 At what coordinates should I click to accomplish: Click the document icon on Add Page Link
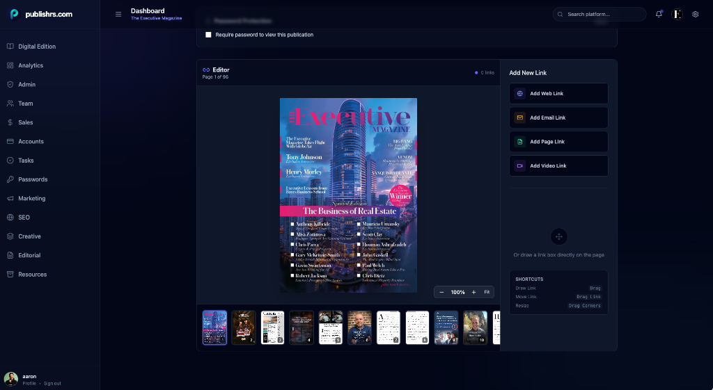click(519, 142)
